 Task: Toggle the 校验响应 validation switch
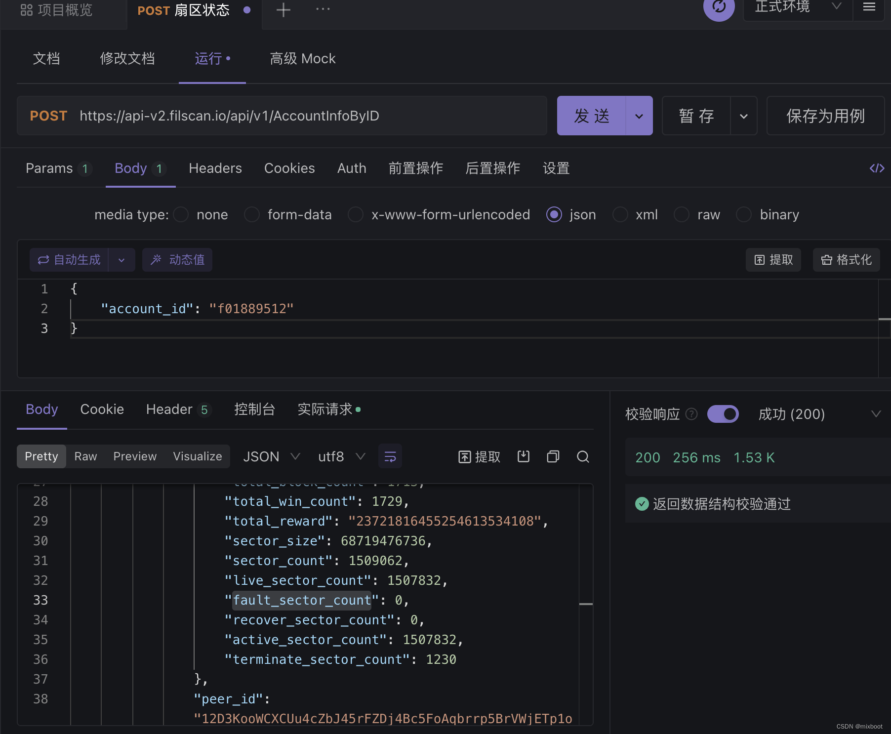coord(723,414)
